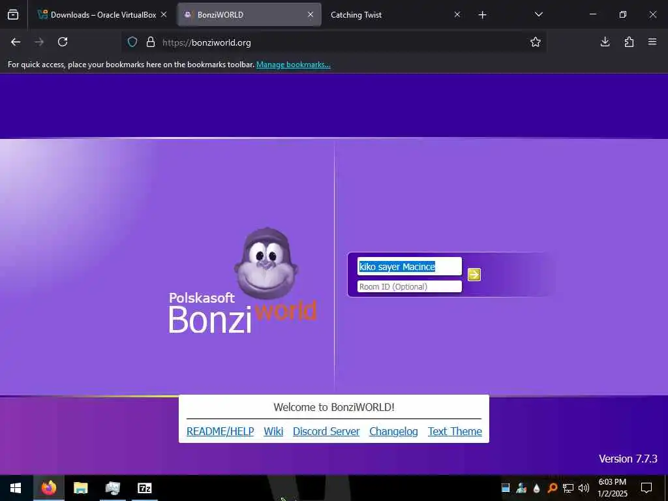668x501 pixels.
Task: Open Firefox application menu
Action: click(x=652, y=42)
